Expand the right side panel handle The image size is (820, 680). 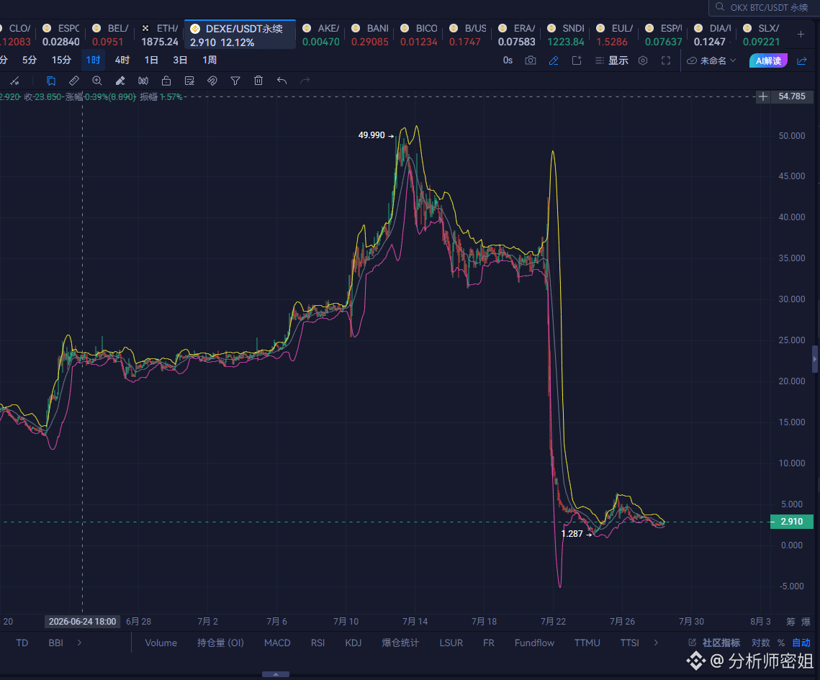coord(815,359)
